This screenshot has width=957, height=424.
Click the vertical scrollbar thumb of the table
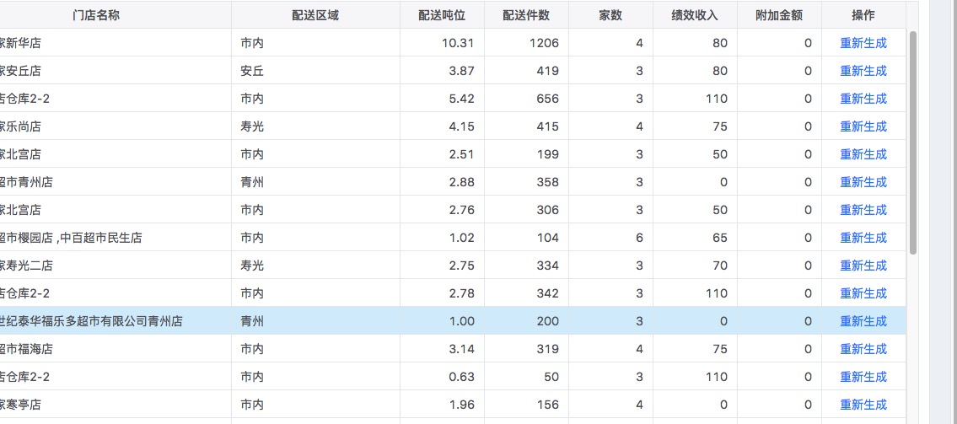[913, 142]
